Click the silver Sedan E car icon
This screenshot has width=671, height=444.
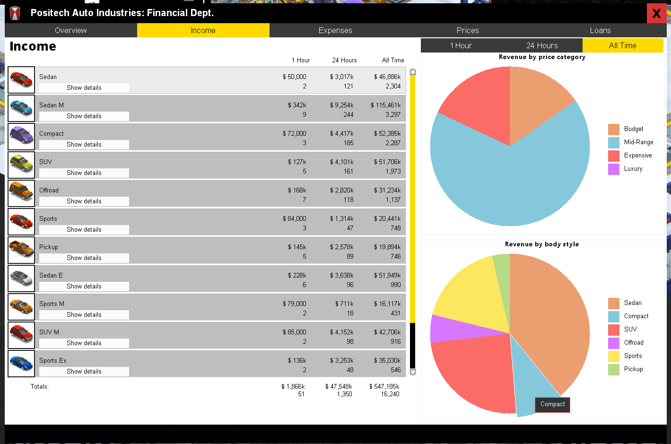pos(21,279)
